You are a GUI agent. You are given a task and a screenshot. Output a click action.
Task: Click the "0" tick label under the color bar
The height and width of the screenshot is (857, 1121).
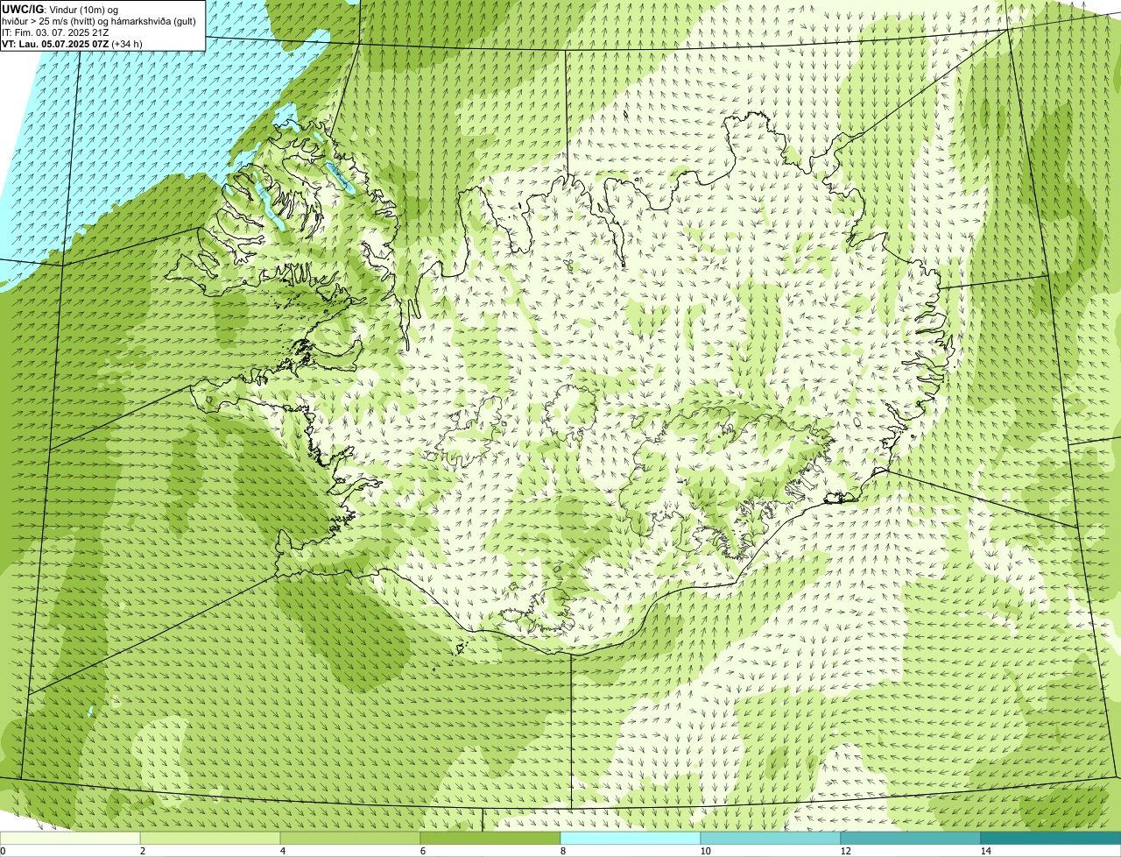coord(3,851)
